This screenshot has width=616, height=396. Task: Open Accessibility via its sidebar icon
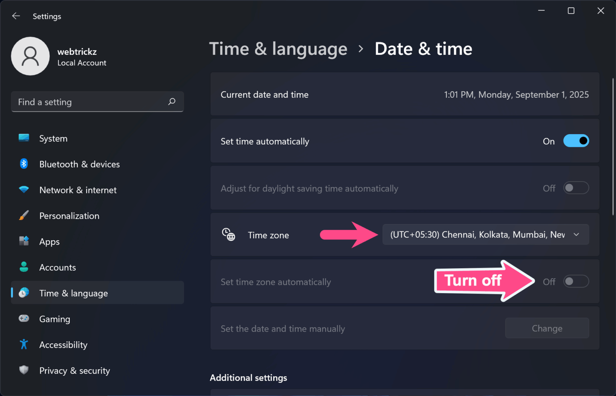(x=24, y=344)
